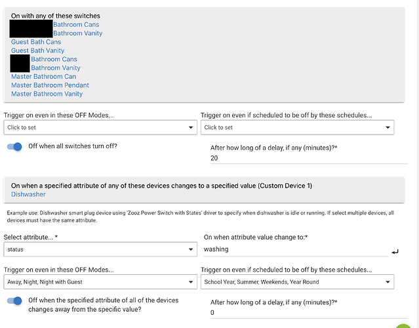This screenshot has height=328, width=419.
Task: Open the OFF Modes dropdown showing 'Click to set'
Action: (x=100, y=127)
